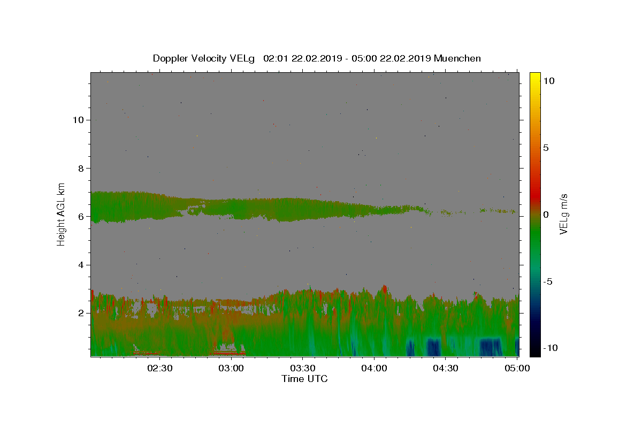Click the colorbar value 5 label

[546, 148]
